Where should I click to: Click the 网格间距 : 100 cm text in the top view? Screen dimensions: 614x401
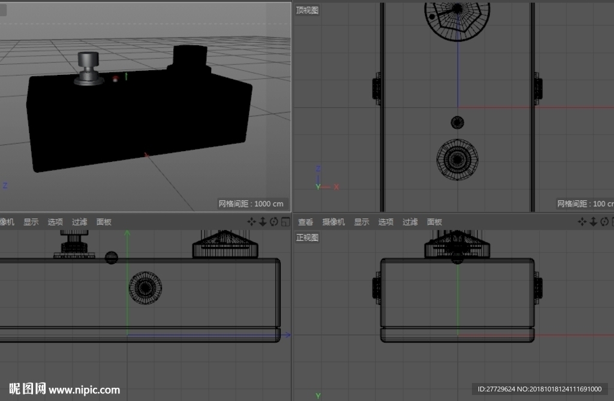click(585, 204)
